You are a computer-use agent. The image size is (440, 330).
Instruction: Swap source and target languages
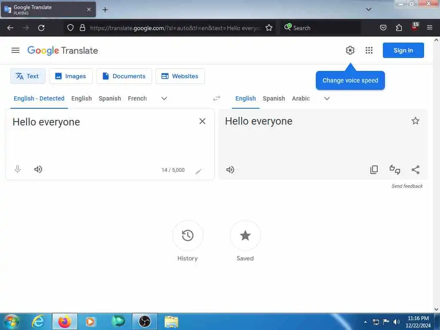click(217, 98)
